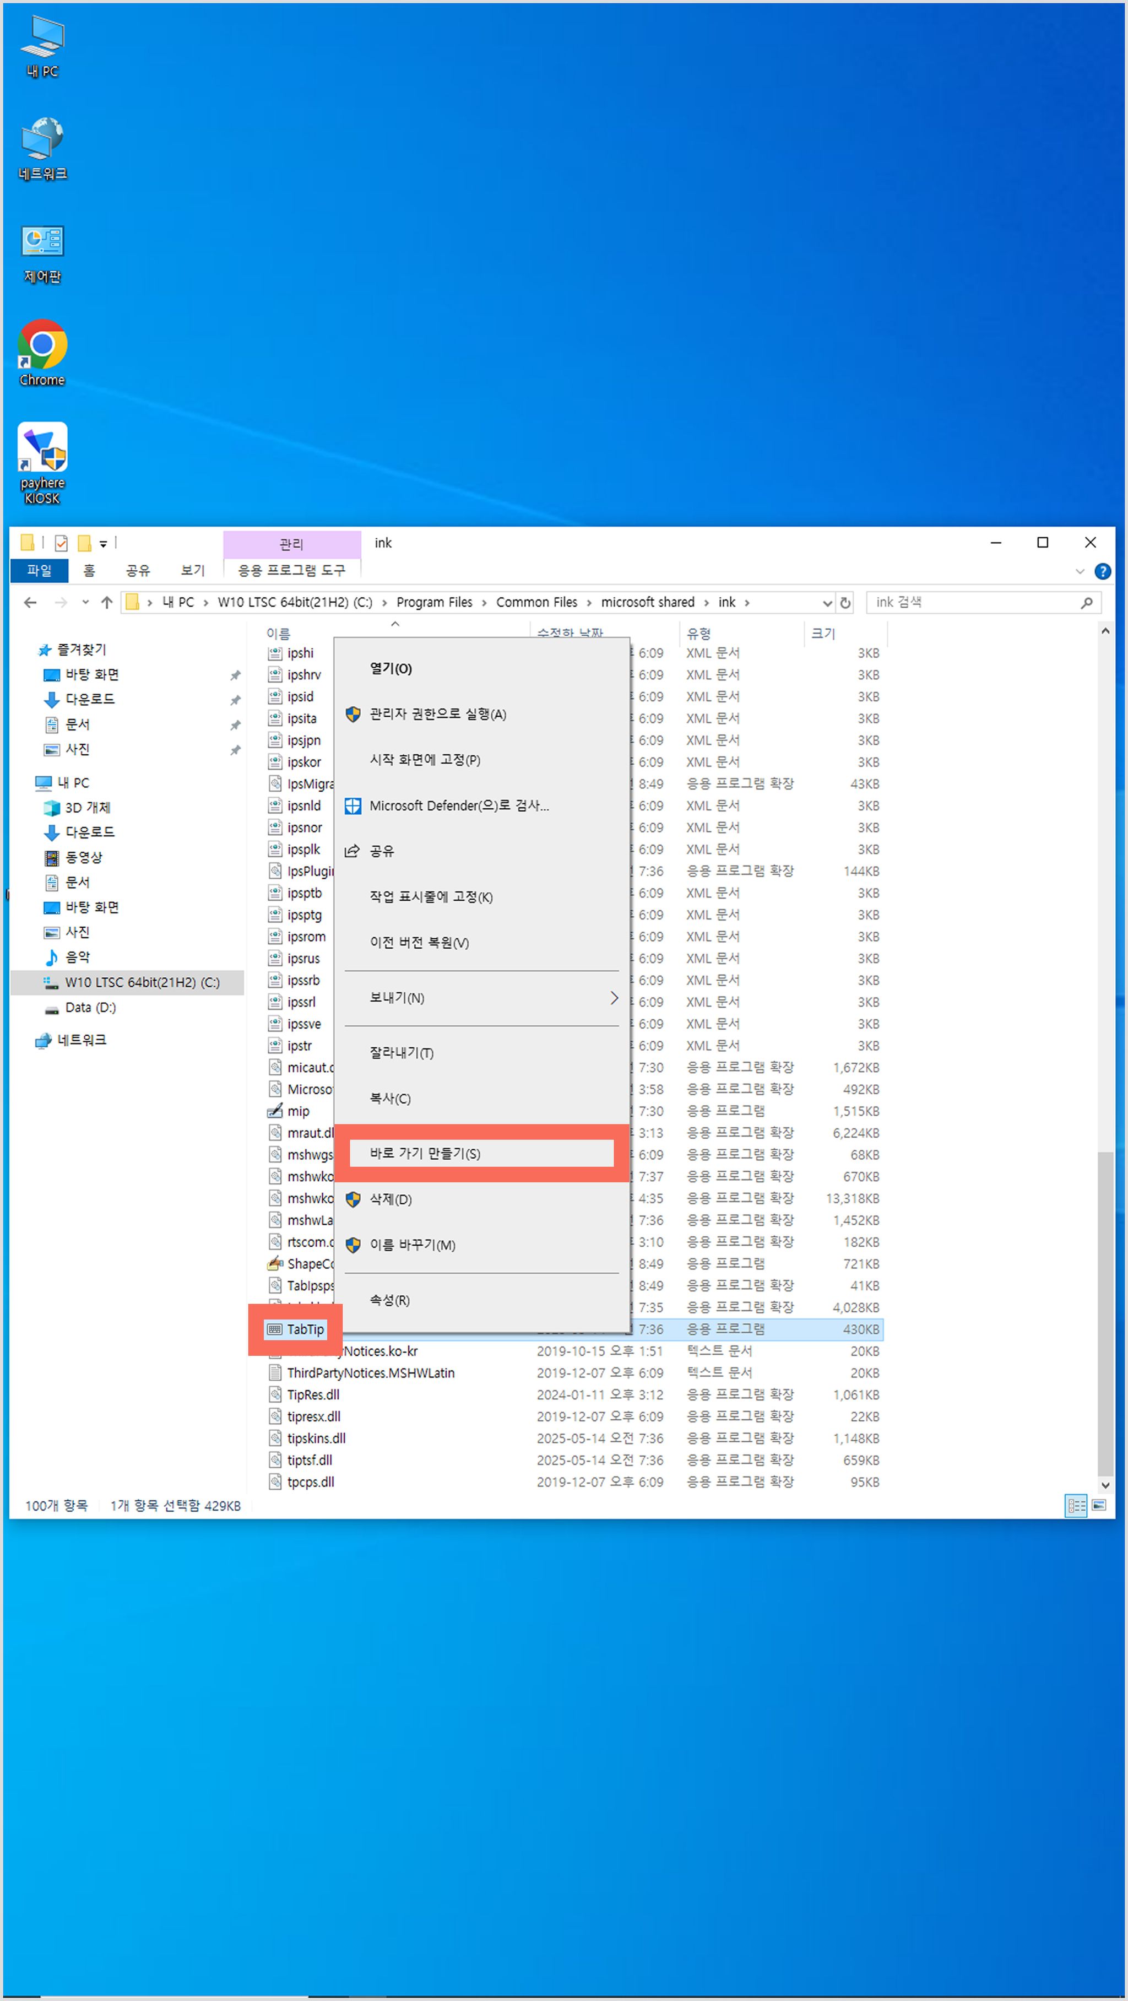Viewport: 1128px width, 2001px height.
Task: Open the 네트워크 desktop icon
Action: pyautogui.click(x=43, y=149)
